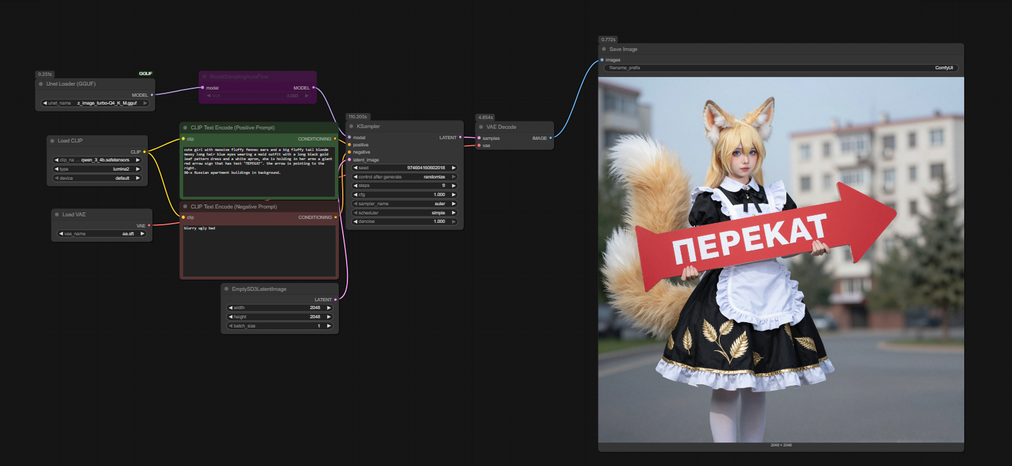Screen dimensions: 1012x466
Task: Increase cfg with its right arrow
Action: click(x=453, y=195)
